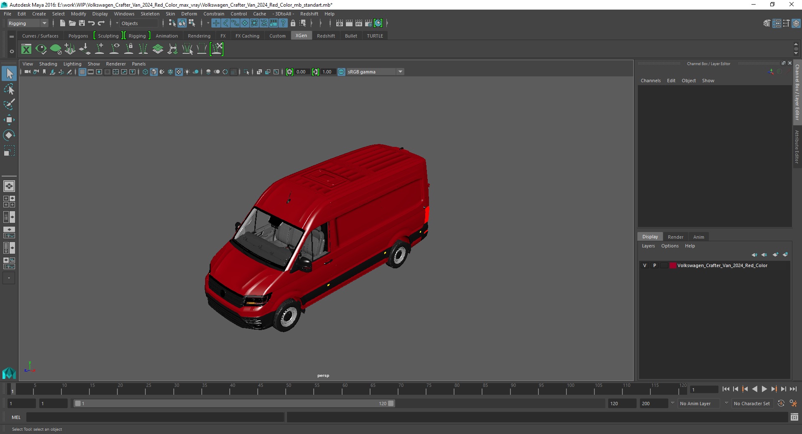The width and height of the screenshot is (802, 434).
Task: Open the XGen window shelf icon
Action: (x=26, y=49)
